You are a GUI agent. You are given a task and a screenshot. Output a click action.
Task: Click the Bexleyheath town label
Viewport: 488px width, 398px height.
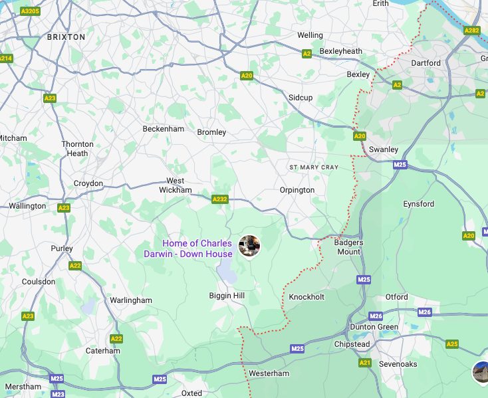(341, 51)
